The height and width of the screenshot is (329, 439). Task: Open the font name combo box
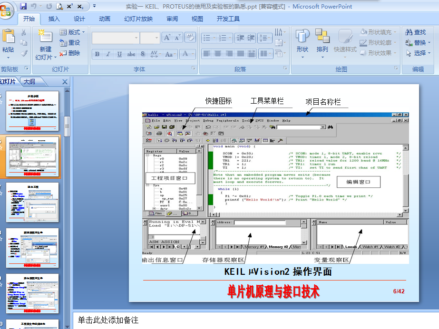[x=116, y=38]
